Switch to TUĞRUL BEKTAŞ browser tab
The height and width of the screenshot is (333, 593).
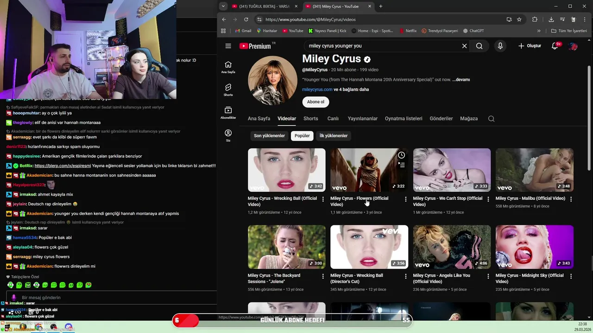coord(265,6)
